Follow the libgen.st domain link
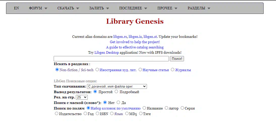Viewport: 276px width, 134px height. (x=150, y=37)
